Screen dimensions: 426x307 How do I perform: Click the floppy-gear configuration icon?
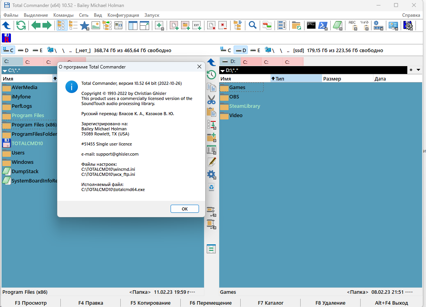pyautogui.click(x=408, y=26)
